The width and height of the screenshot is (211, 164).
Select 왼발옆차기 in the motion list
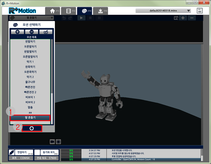(30, 51)
